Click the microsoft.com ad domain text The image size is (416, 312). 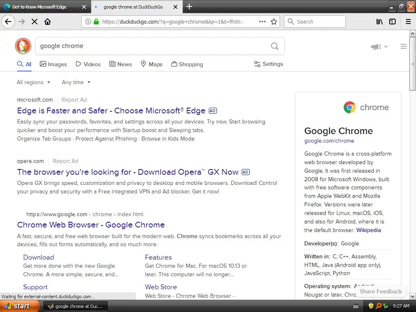point(35,100)
